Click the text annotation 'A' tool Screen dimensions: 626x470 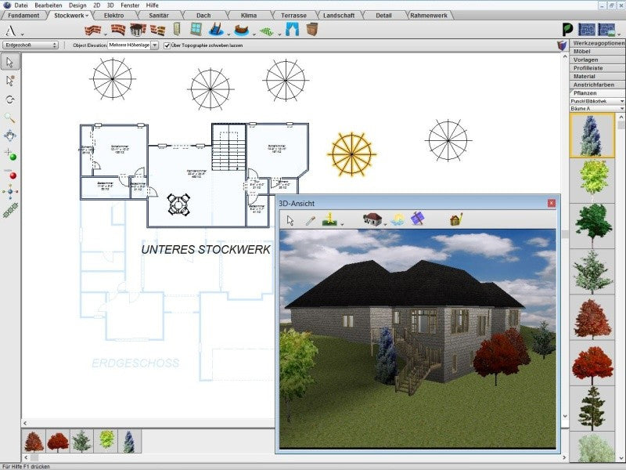[10, 30]
